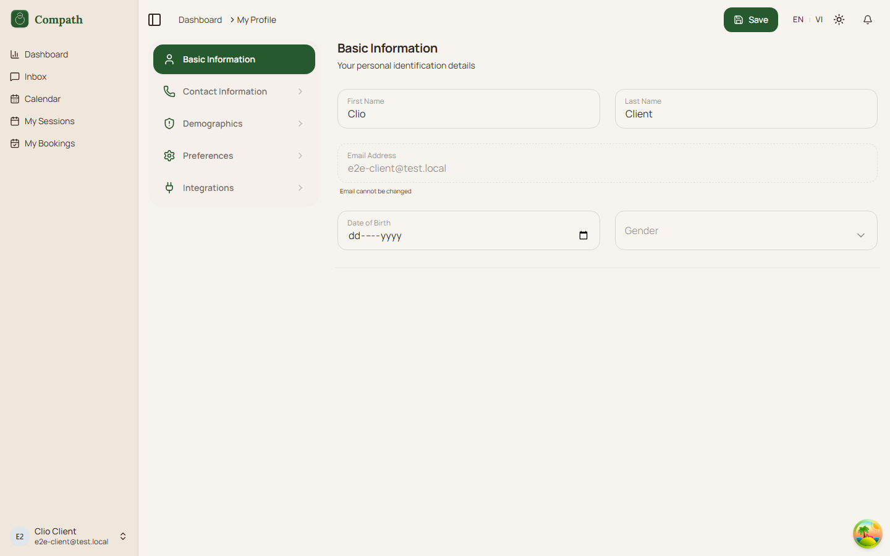Select the Preferences tab
This screenshot has width=890, height=556.
[x=234, y=156]
